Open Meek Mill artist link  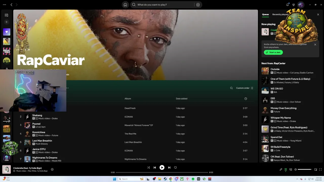coord(56,161)
